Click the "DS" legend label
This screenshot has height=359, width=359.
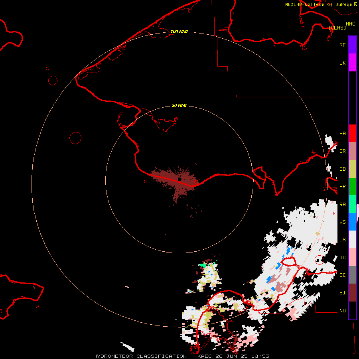342,240
